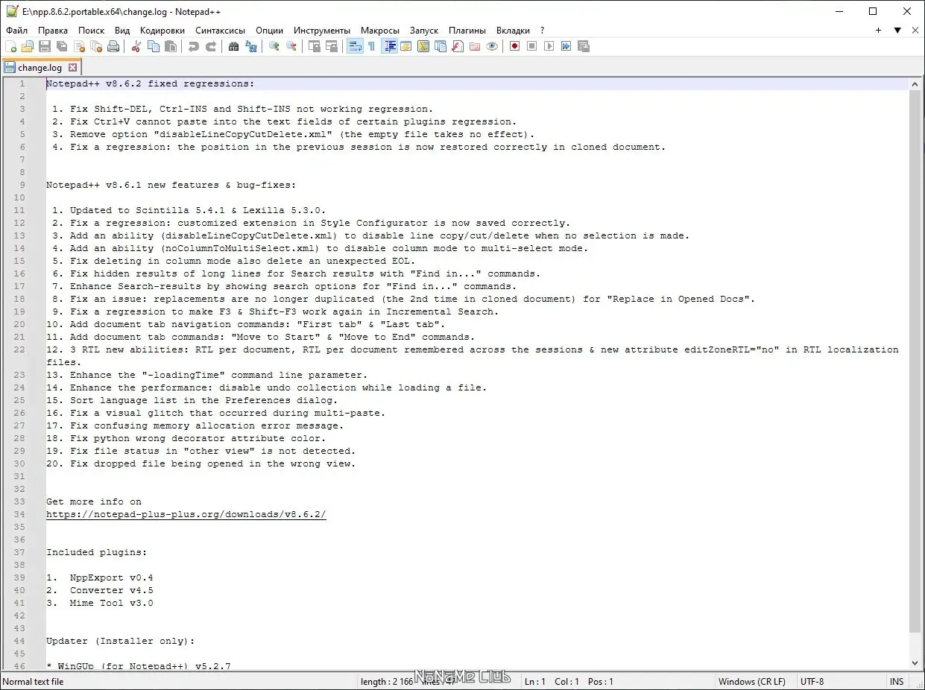Open the Синтаксисы menu

click(x=221, y=31)
